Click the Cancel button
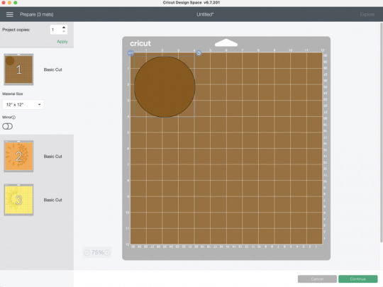The width and height of the screenshot is (383, 287). [x=317, y=279]
